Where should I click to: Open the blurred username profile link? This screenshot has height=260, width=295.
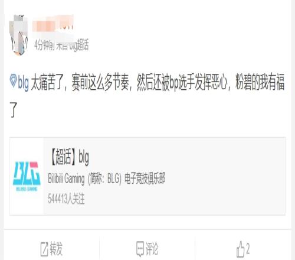tap(53, 25)
